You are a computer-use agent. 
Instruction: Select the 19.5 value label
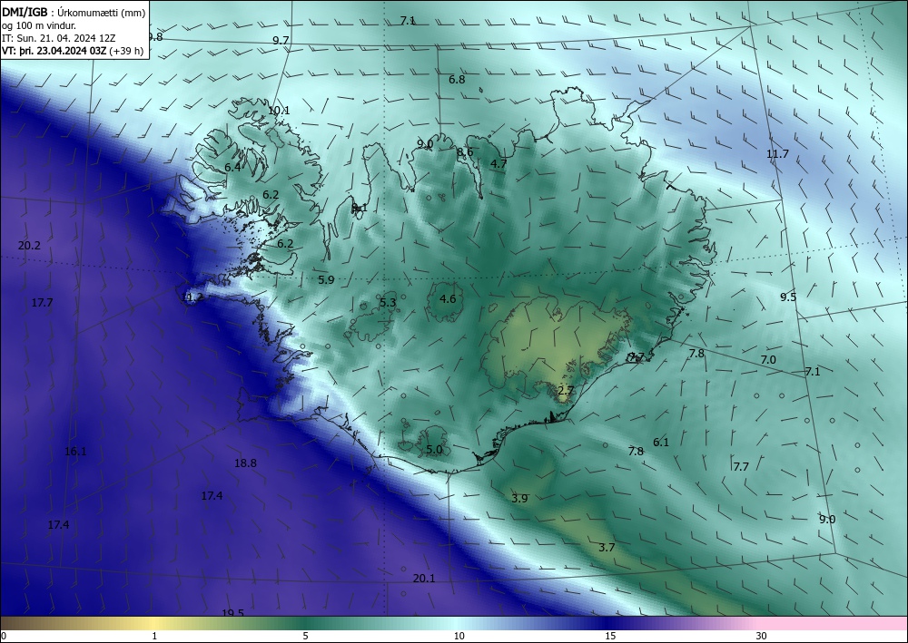click(x=232, y=613)
